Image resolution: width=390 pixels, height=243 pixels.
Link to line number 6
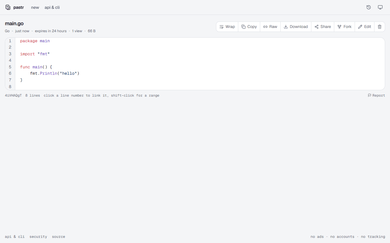click(10, 74)
